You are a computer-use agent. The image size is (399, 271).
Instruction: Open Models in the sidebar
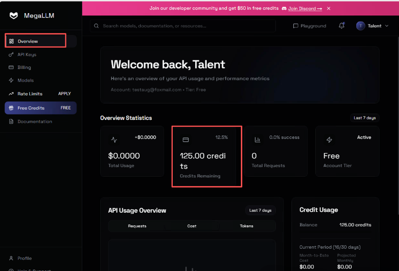(41, 80)
